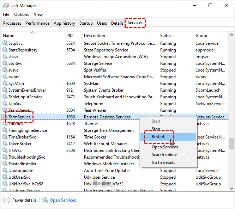Click the Open Services link at bottom
Screen dimensions: 235x209
63,200
